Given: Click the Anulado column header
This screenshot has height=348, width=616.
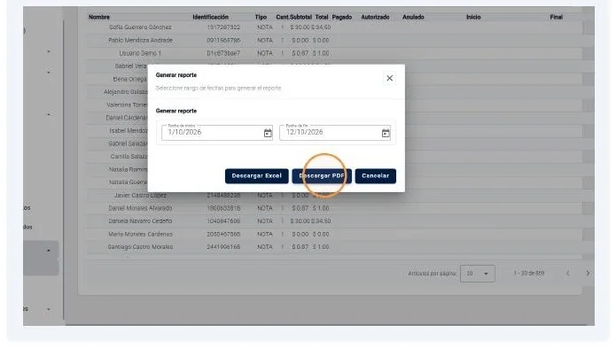Looking at the screenshot, I should point(413,17).
